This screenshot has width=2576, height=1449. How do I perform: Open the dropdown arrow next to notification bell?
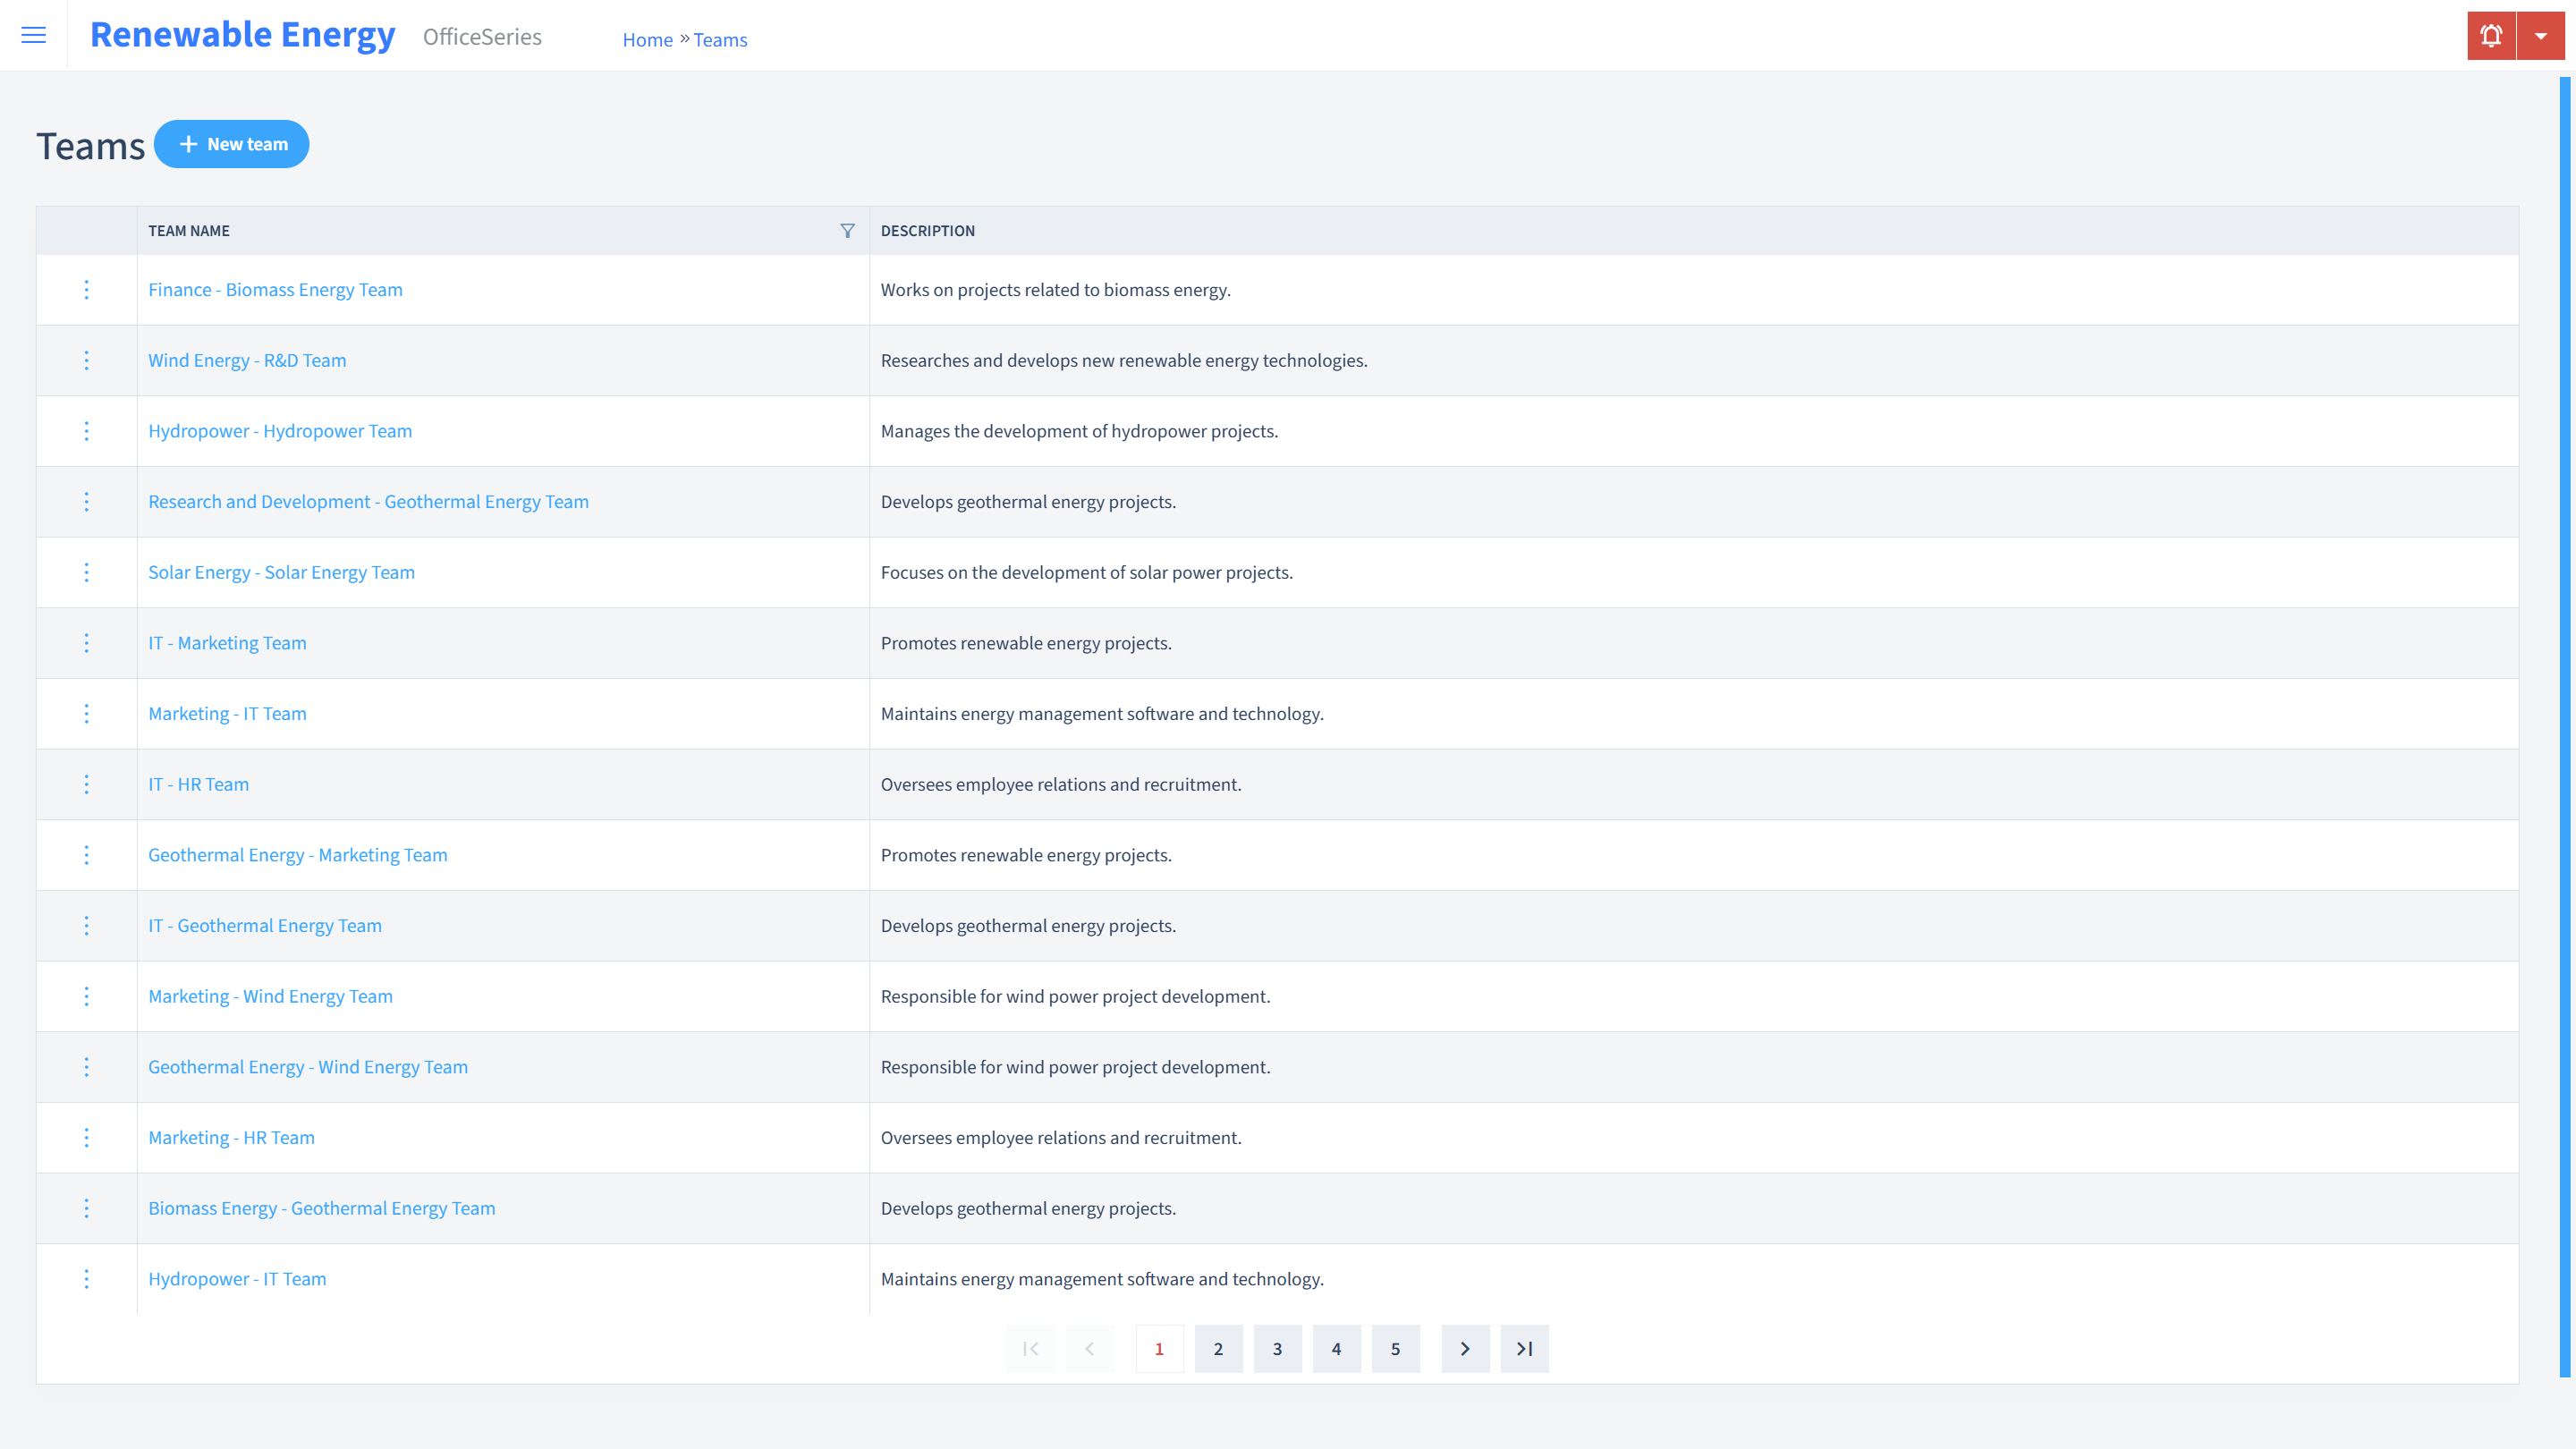2540,36
